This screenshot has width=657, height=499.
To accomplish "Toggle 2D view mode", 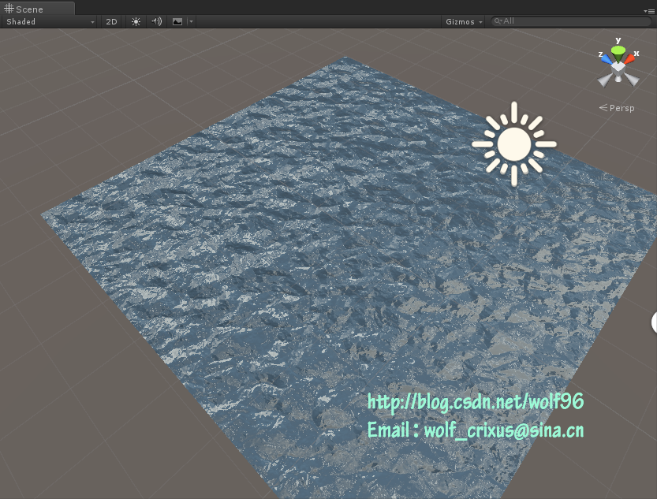I will click(111, 21).
